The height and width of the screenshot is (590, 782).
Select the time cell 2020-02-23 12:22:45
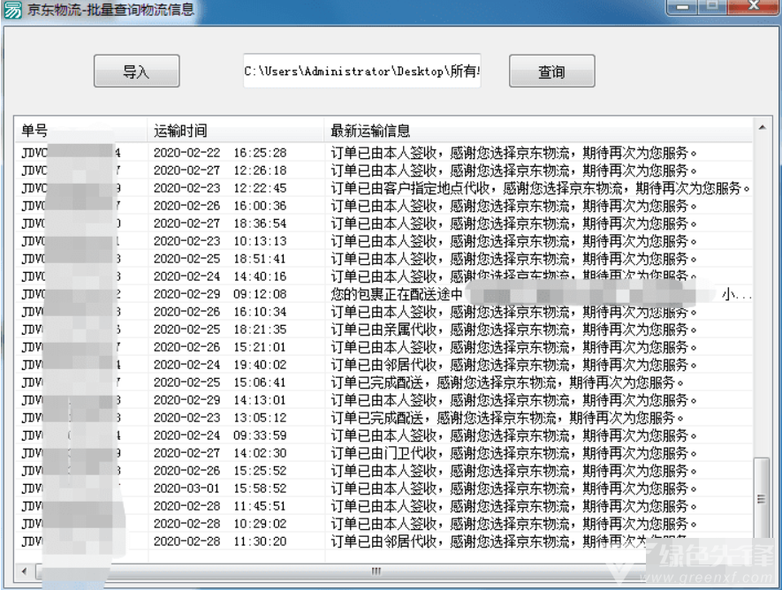point(220,188)
